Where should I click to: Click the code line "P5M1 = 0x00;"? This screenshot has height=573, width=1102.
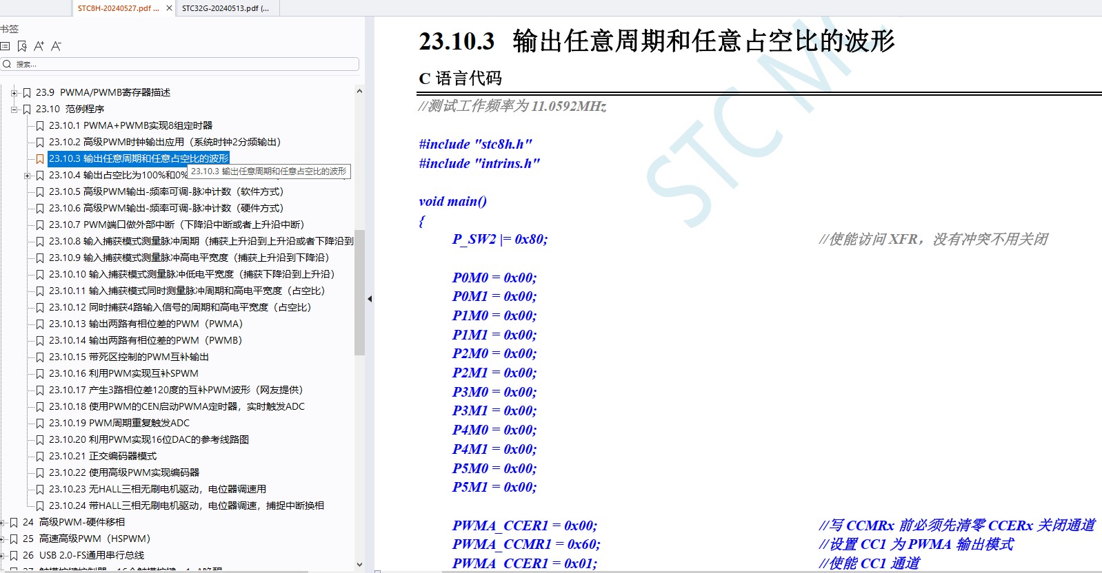[494, 487]
